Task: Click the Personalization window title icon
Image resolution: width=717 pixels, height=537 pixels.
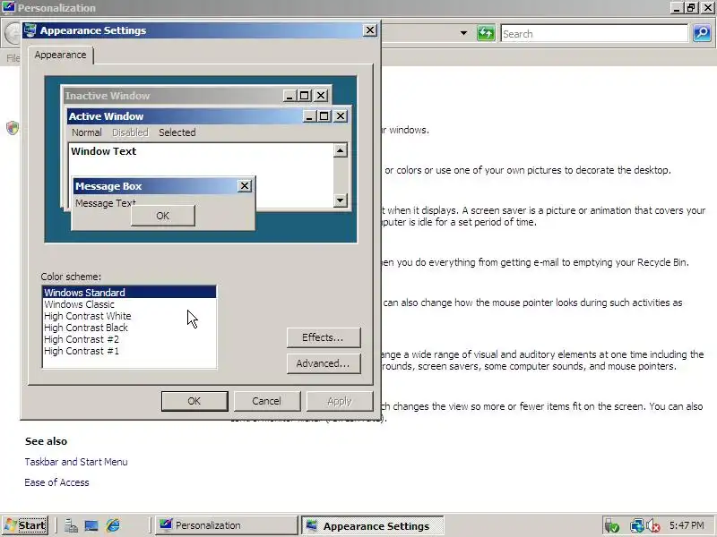Action: tap(9, 7)
